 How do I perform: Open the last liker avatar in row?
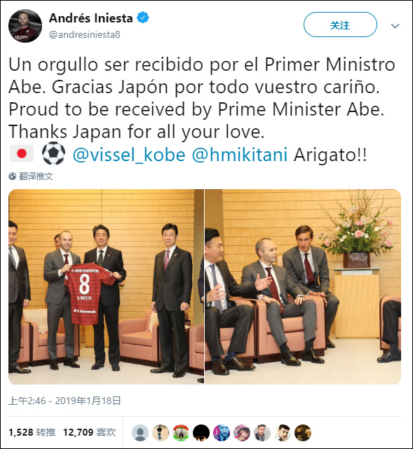[303, 433]
